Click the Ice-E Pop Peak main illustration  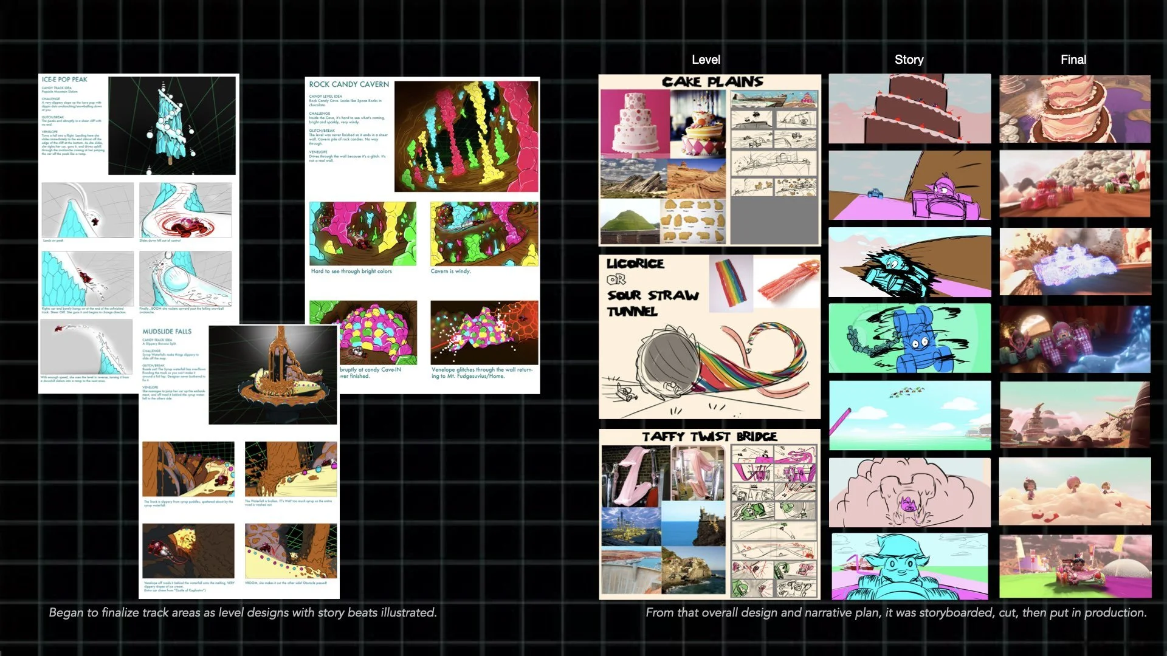tap(172, 125)
